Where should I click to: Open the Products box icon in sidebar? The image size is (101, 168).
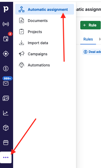6,128
